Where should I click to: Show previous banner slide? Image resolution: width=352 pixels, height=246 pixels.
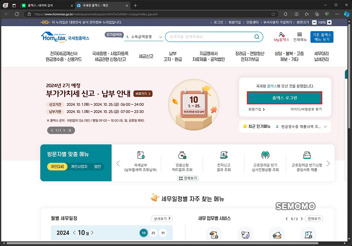(x=52, y=130)
